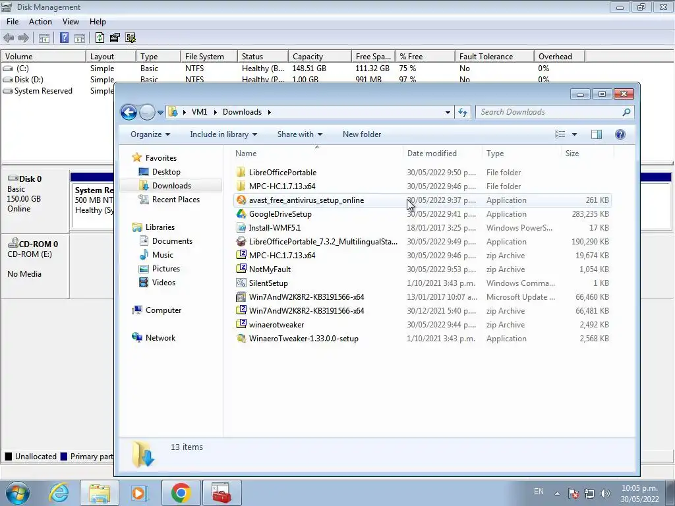Select the SilentSetup command file icon
The image size is (675, 506).
coord(241,283)
